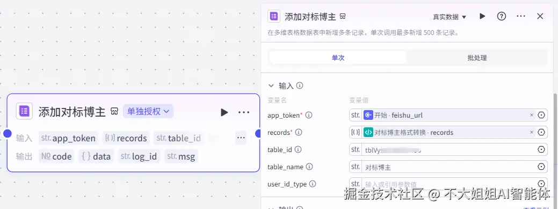Remove 开始 · feishu_url reference from app_token
This screenshot has height=209, width=558.
coord(532,115)
